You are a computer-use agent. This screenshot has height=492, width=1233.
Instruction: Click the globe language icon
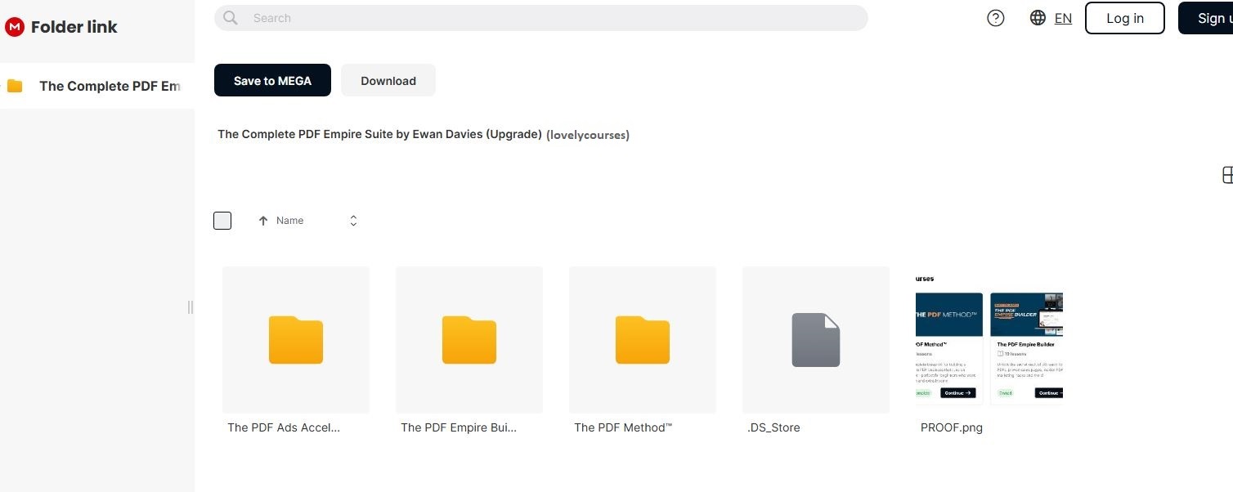click(x=1038, y=18)
